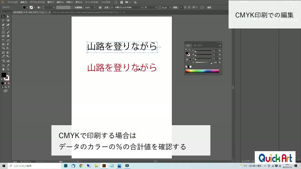The height and width of the screenshot is (169, 301).
Task: Apply None mode button in toolbox
Action: coord(9,83)
